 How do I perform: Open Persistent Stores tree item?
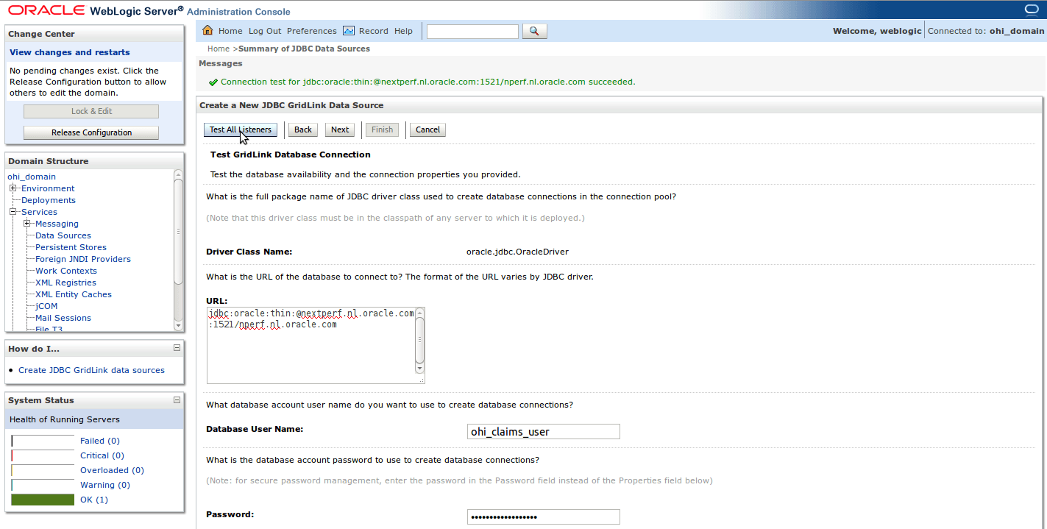71,247
